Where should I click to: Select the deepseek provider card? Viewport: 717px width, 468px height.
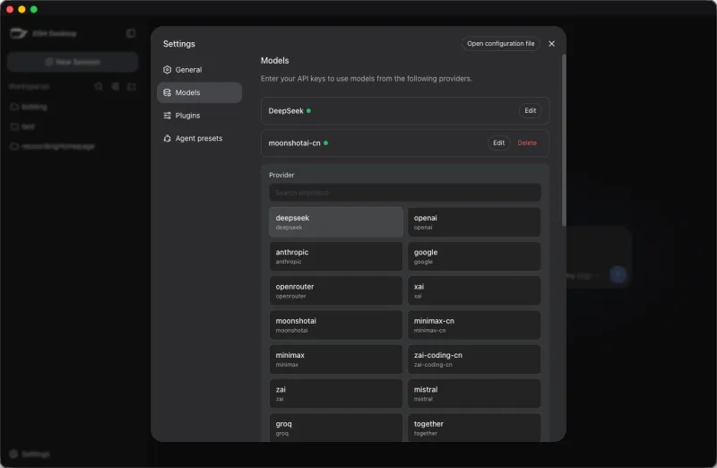[335, 221]
